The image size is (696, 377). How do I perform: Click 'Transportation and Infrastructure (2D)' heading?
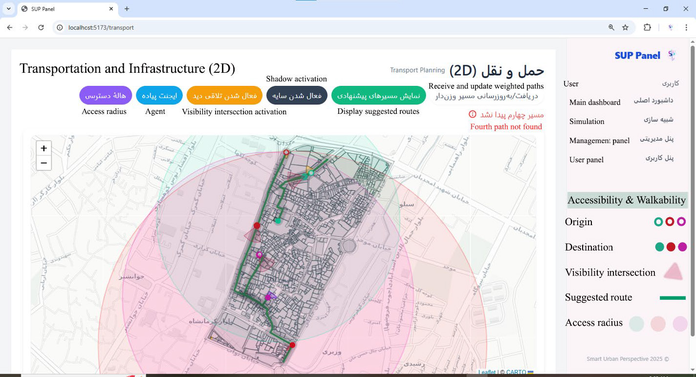point(127,69)
